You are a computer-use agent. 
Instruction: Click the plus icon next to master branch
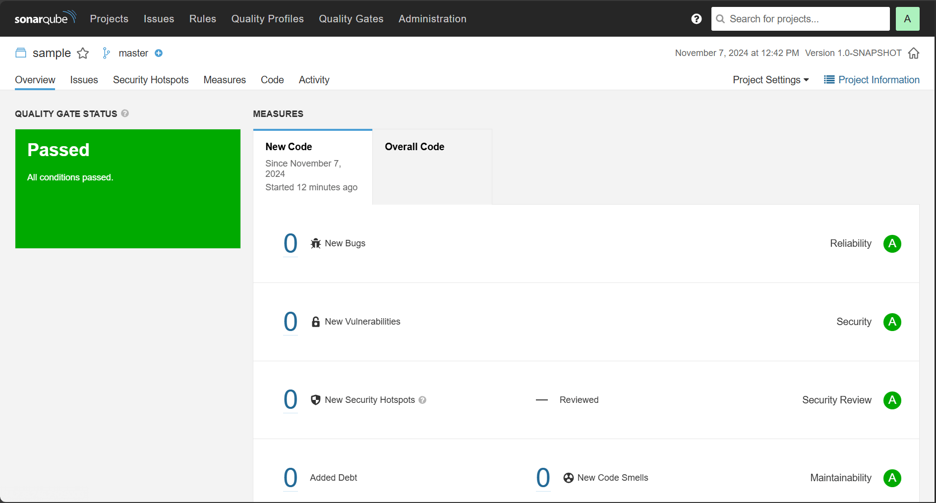pos(159,53)
